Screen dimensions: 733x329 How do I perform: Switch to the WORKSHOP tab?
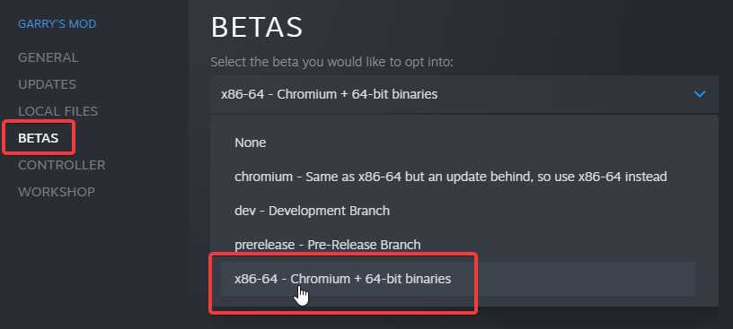(57, 192)
